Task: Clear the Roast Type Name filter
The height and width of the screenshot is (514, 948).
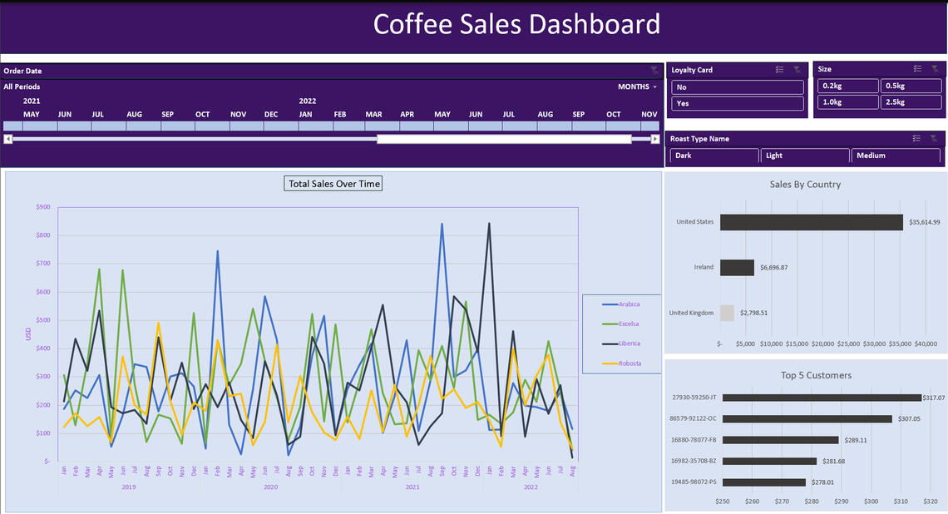Action: click(x=935, y=139)
